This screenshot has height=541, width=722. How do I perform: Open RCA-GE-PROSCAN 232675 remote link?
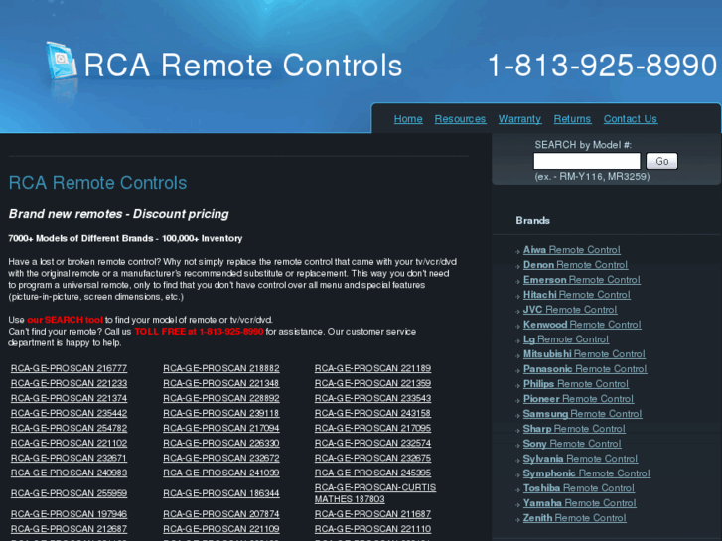click(x=373, y=458)
